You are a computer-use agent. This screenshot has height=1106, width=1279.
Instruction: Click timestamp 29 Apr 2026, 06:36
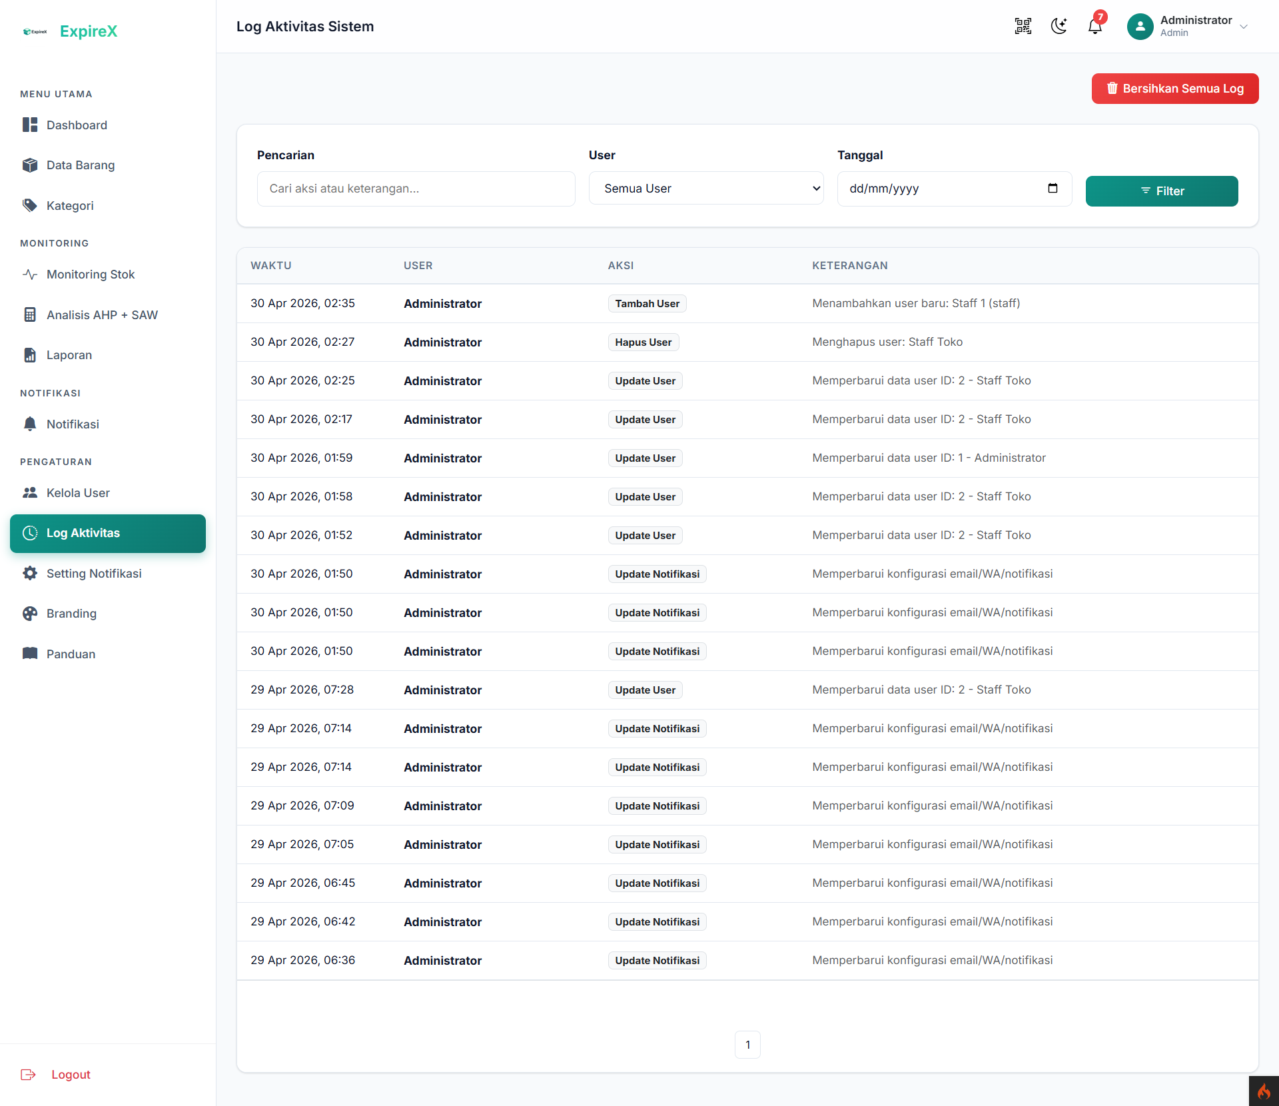click(302, 960)
